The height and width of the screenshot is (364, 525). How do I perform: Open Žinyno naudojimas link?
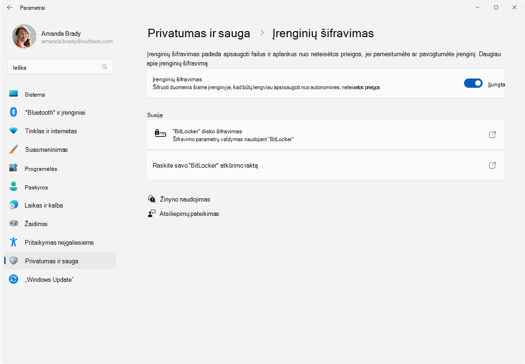[x=185, y=199]
